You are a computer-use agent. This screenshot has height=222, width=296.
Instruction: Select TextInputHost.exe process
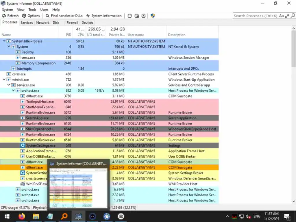[109, 101]
